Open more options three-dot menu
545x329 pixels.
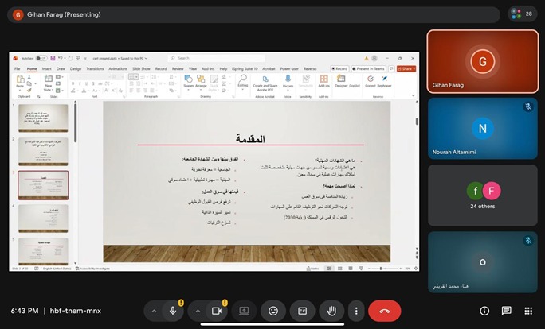coord(356,311)
